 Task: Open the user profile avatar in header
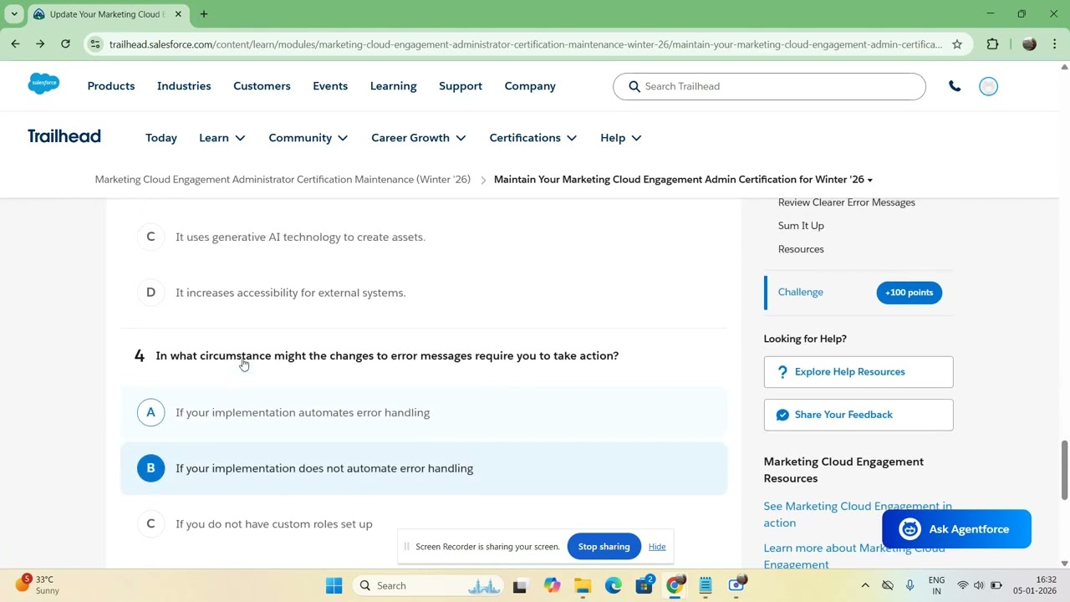click(988, 86)
